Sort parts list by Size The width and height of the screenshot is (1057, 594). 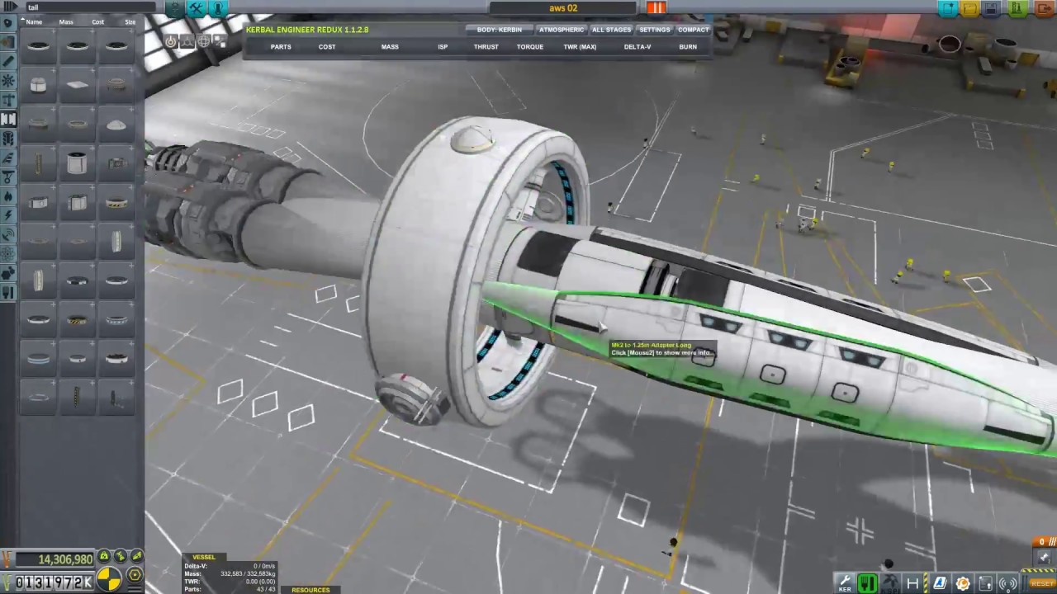click(130, 22)
